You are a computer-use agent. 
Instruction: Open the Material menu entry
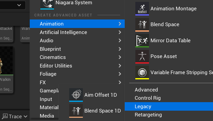click(49, 107)
